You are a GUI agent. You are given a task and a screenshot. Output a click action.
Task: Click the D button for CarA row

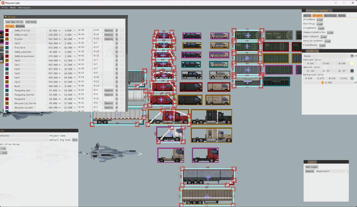pyautogui.click(x=117, y=43)
